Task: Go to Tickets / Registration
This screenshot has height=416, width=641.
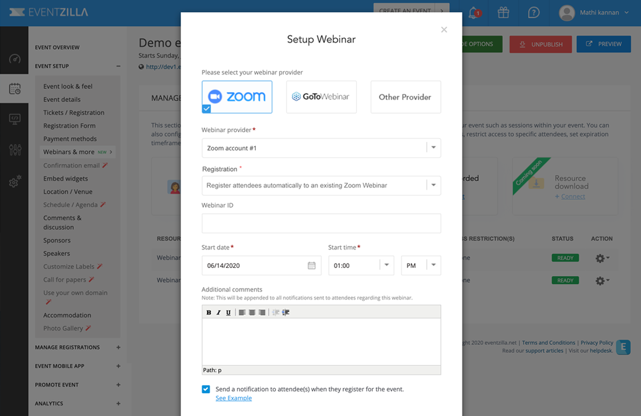Action: [74, 113]
